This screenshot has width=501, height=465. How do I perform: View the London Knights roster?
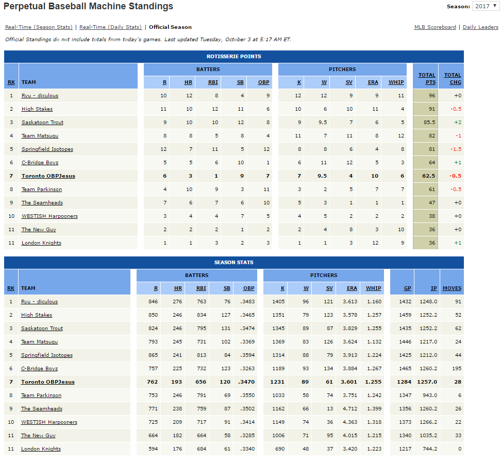pos(41,243)
